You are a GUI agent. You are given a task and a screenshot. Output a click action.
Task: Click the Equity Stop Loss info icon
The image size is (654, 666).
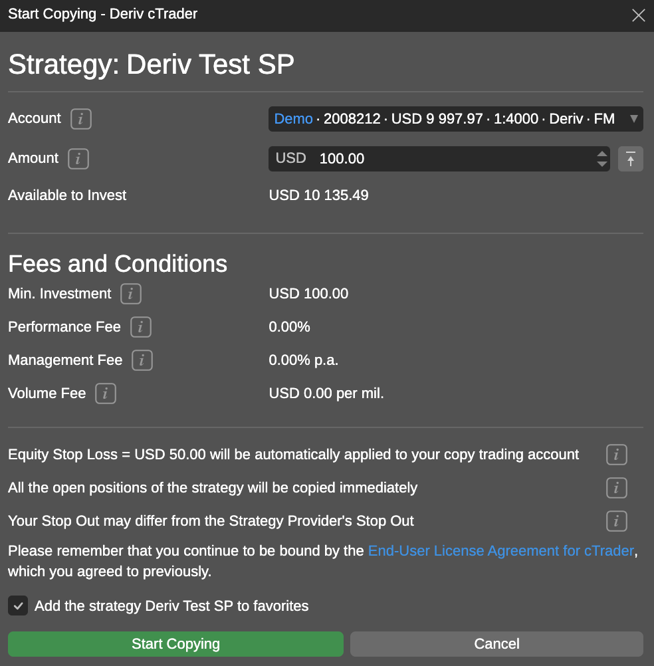coord(616,455)
